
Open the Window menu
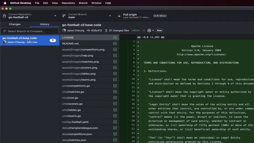coord(96,3)
